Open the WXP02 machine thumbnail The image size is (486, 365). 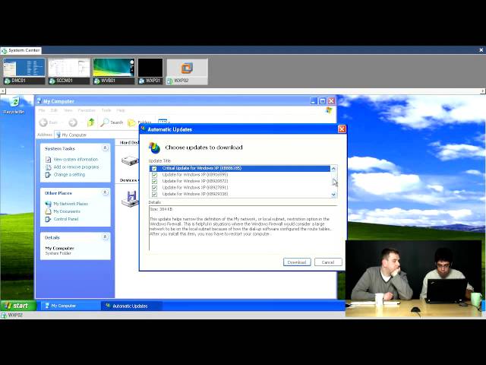188,71
